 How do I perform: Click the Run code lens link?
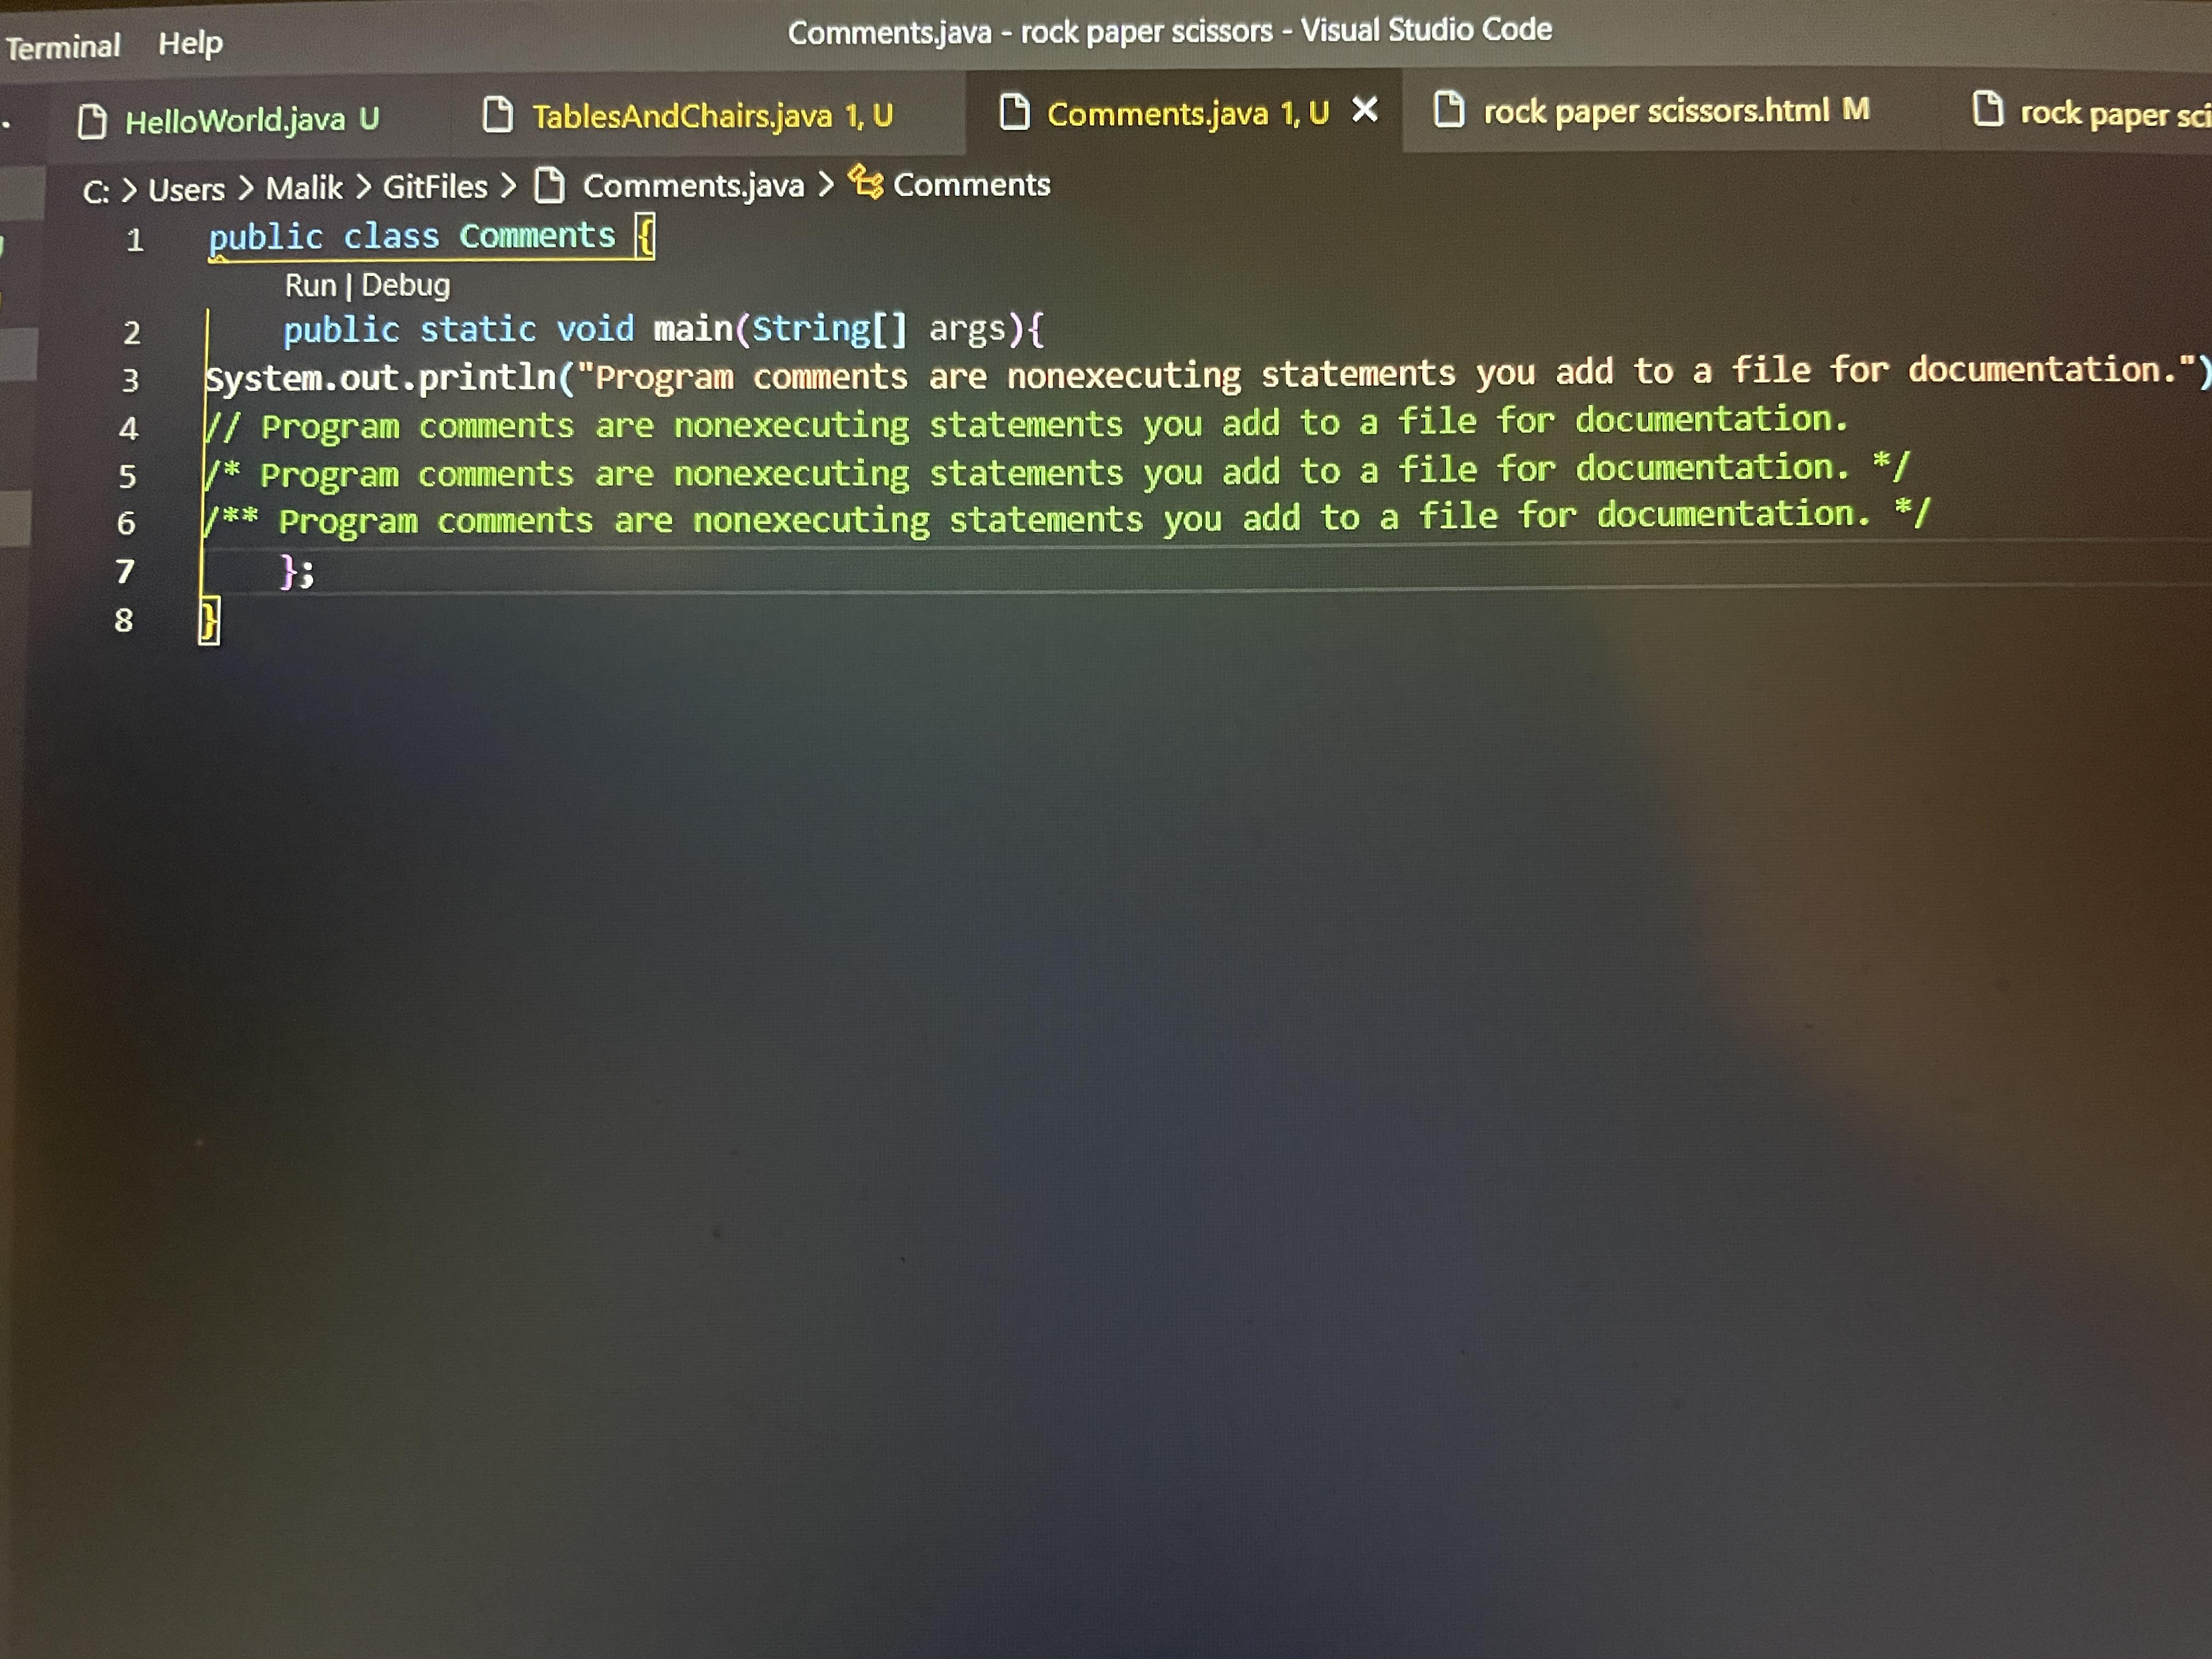tap(310, 286)
